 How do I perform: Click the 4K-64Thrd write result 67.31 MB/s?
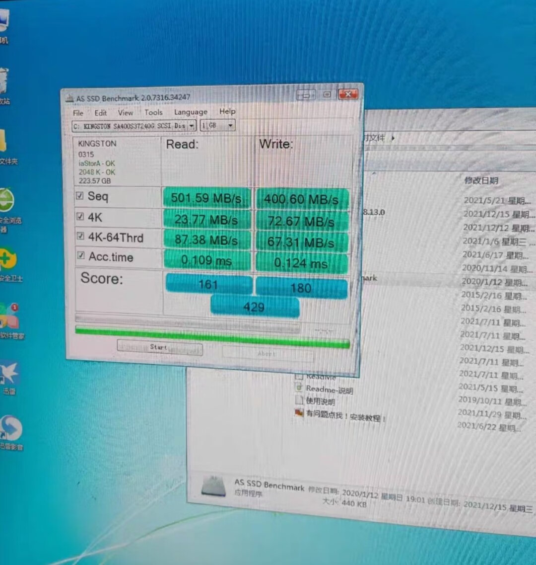point(302,242)
